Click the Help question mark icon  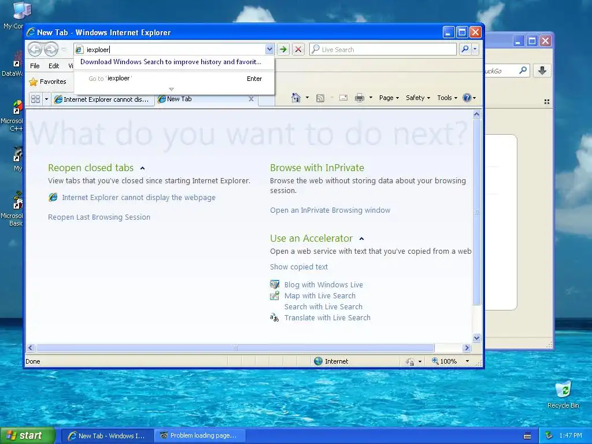(467, 98)
